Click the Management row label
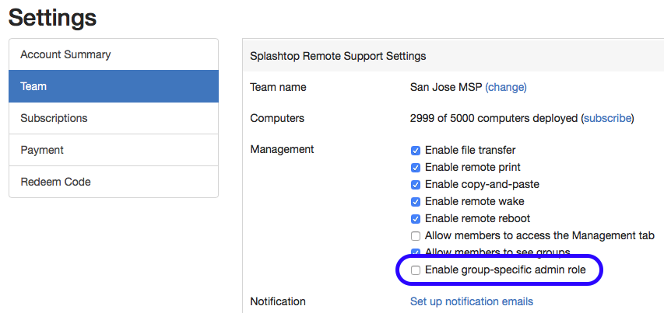The width and height of the screenshot is (664, 313). point(282,150)
